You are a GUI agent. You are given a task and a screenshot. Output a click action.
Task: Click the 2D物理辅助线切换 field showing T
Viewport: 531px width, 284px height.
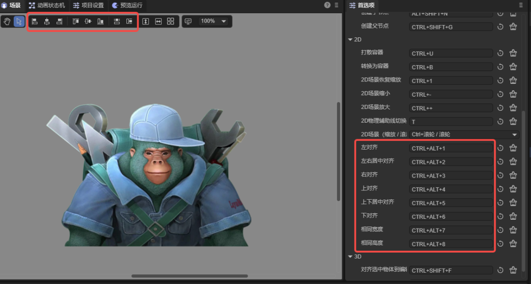pyautogui.click(x=451, y=122)
